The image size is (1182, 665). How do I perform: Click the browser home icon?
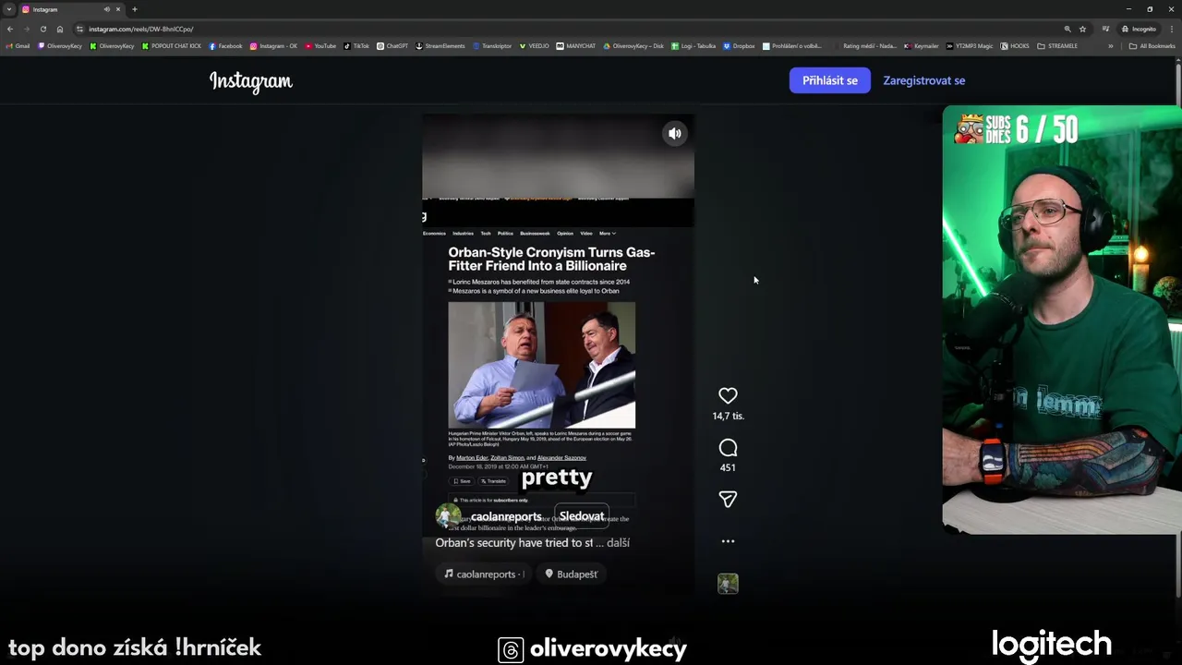click(x=60, y=29)
